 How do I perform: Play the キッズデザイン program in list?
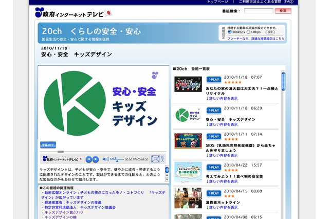click(214, 111)
